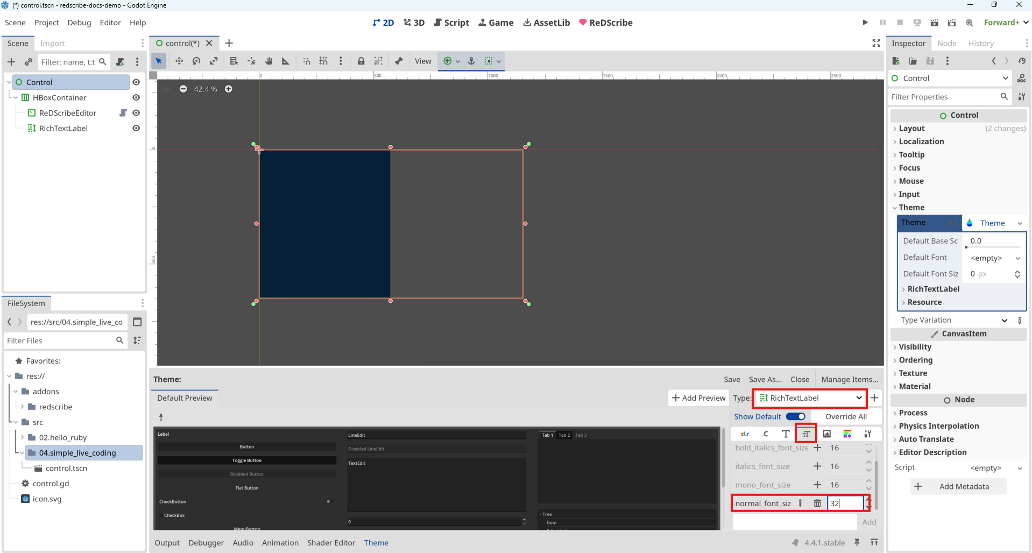1032x553 pixels.
Task: Zoom in the canvas with plus icon
Action: point(229,89)
